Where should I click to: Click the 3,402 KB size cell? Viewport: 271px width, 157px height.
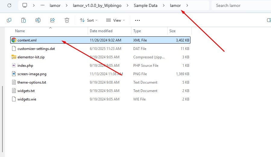click(x=182, y=40)
